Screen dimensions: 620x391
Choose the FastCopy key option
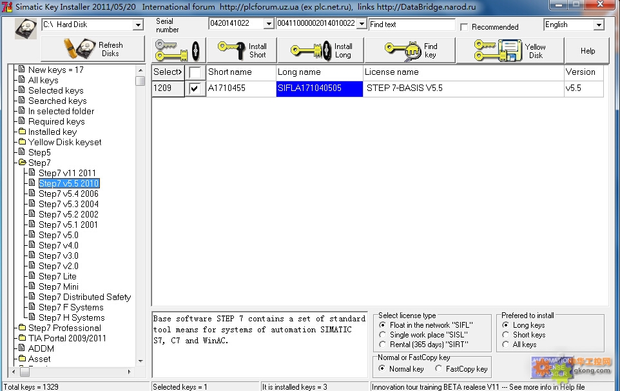[x=438, y=368]
